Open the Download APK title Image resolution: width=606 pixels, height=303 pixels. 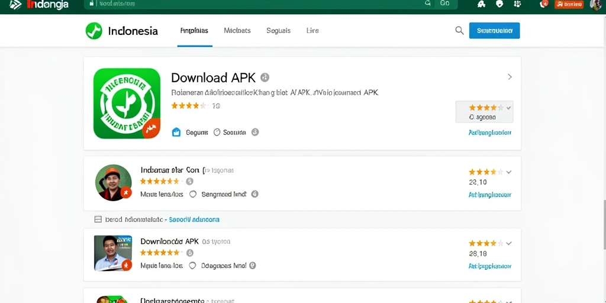tap(213, 78)
